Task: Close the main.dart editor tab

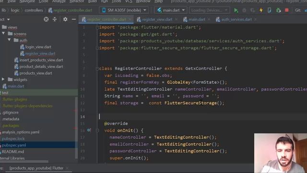Action: tap(209, 19)
